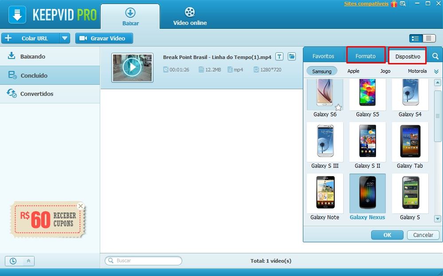Click the Favoritos tab

(x=323, y=56)
